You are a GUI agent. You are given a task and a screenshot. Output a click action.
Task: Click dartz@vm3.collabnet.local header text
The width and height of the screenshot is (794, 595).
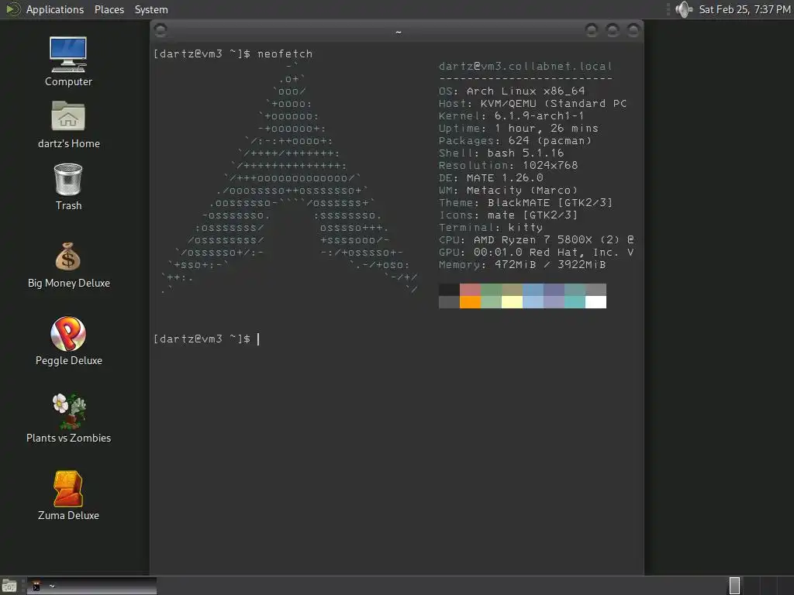(x=526, y=67)
